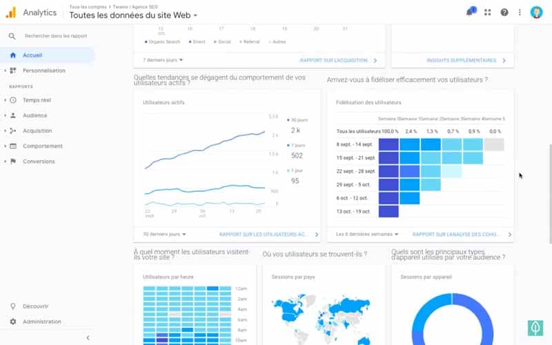Toggle the Organic Search legend item
The width and height of the screenshot is (552, 345).
(x=162, y=41)
